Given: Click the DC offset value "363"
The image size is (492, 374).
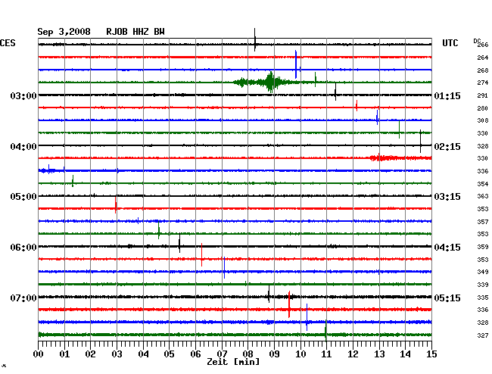Looking at the screenshot, I should 483,196.
